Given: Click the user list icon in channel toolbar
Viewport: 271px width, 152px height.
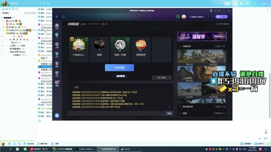Looking at the screenshot, I should (3, 9).
